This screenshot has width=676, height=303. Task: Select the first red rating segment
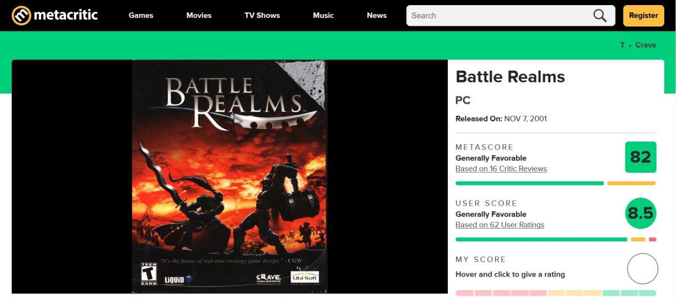[464, 293]
